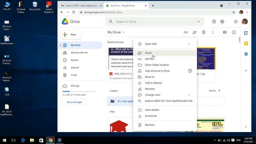Click the Buy storage button
Image resolution: width=256 pixels, height=144 pixels.
point(74,102)
